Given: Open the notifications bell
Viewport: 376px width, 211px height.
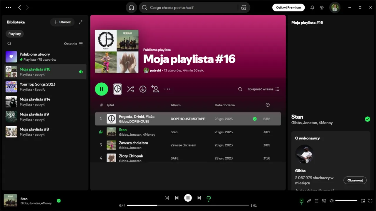Looking at the screenshot, I should pyautogui.click(x=312, y=8).
